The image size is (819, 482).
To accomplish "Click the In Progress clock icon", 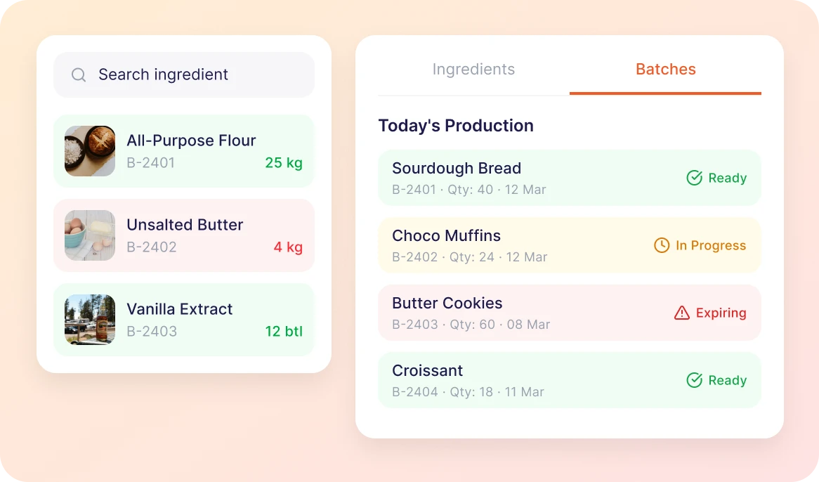I will [x=662, y=245].
